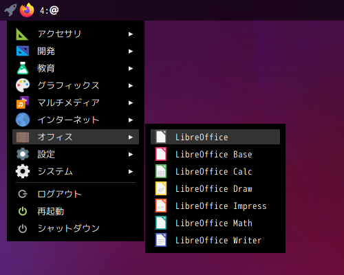Image resolution: width=344 pixels, height=275 pixels.
Task: Click the インターネット globe icon
Action: point(23,120)
